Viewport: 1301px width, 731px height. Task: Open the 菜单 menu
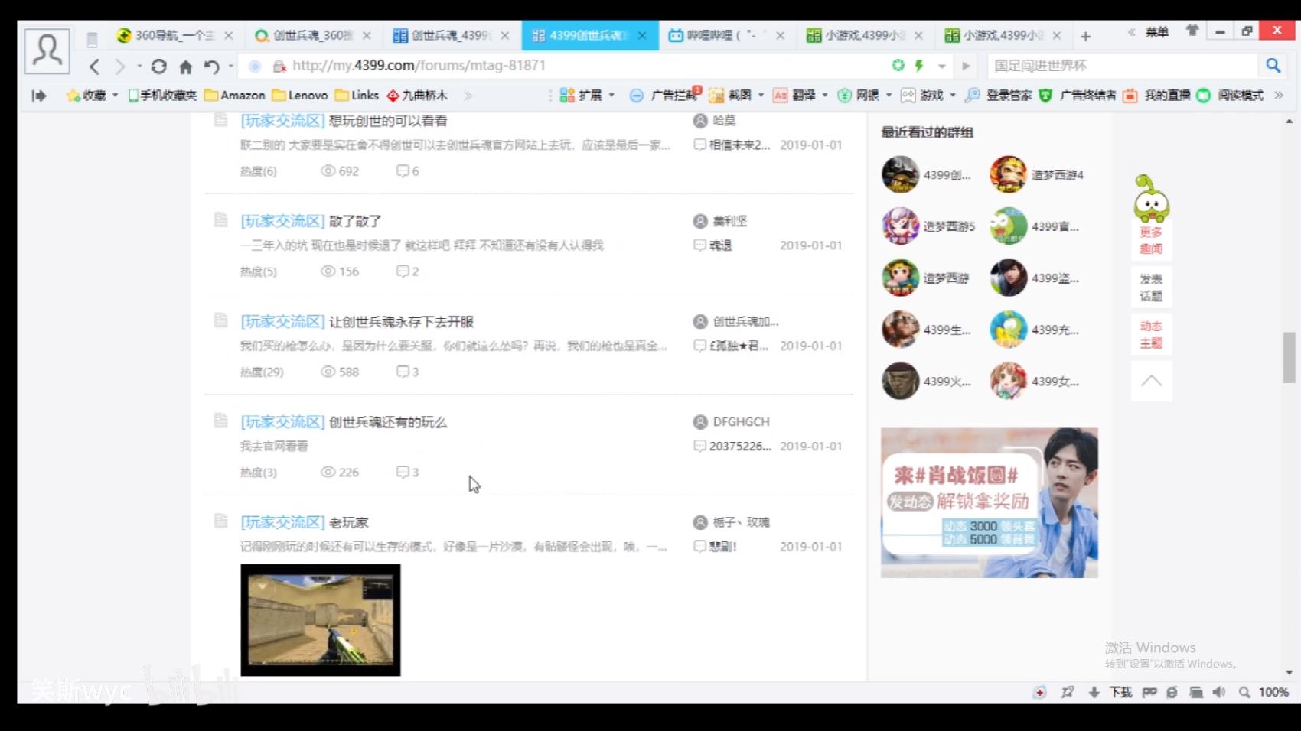[x=1158, y=31]
